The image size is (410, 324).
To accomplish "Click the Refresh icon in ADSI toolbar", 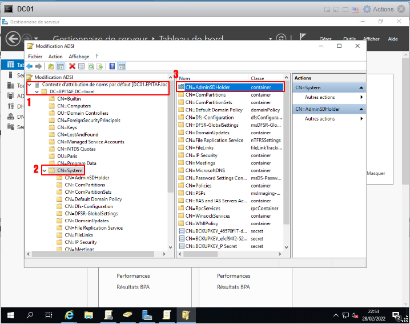I will [x=90, y=66].
